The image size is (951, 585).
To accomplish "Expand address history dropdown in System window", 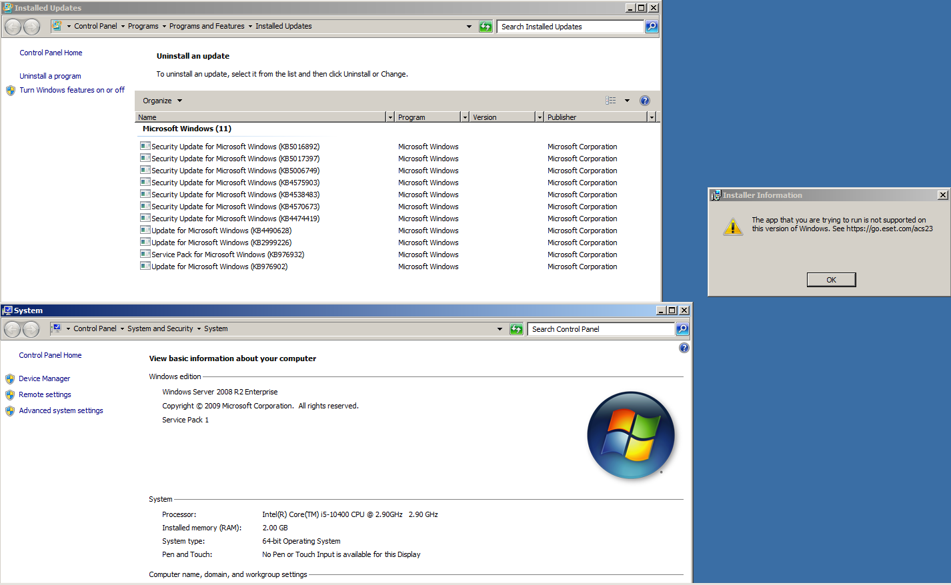I will (x=500, y=329).
